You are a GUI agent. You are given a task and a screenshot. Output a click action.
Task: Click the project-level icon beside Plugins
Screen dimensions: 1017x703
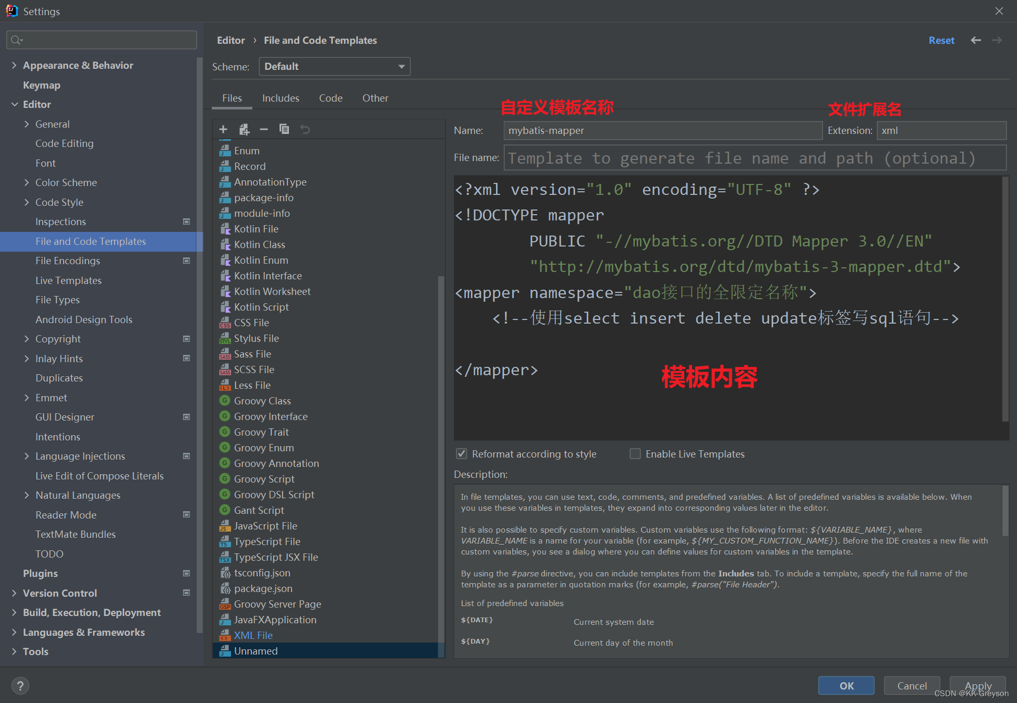(186, 573)
